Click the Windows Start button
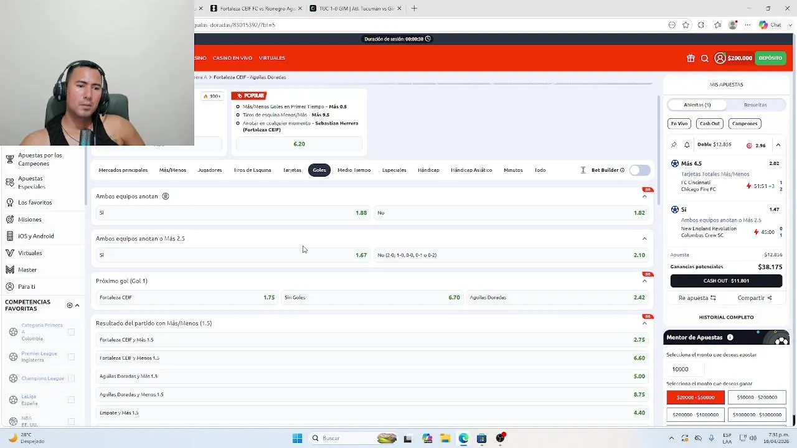 coord(297,438)
